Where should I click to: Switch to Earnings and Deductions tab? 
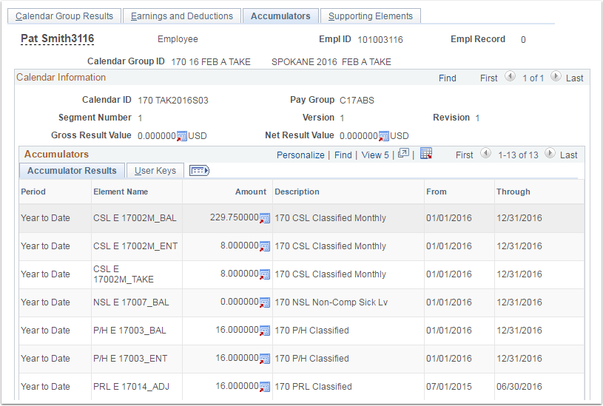(182, 16)
